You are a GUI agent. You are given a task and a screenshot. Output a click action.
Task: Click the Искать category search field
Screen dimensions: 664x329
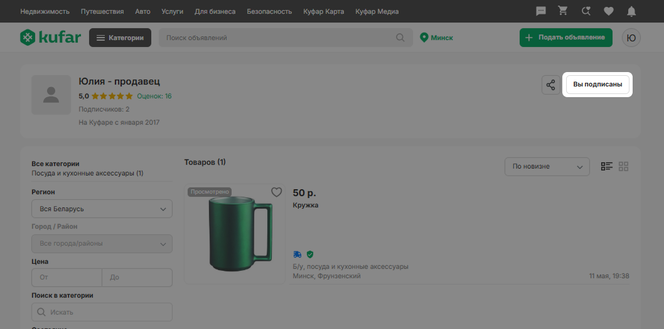[x=102, y=312]
